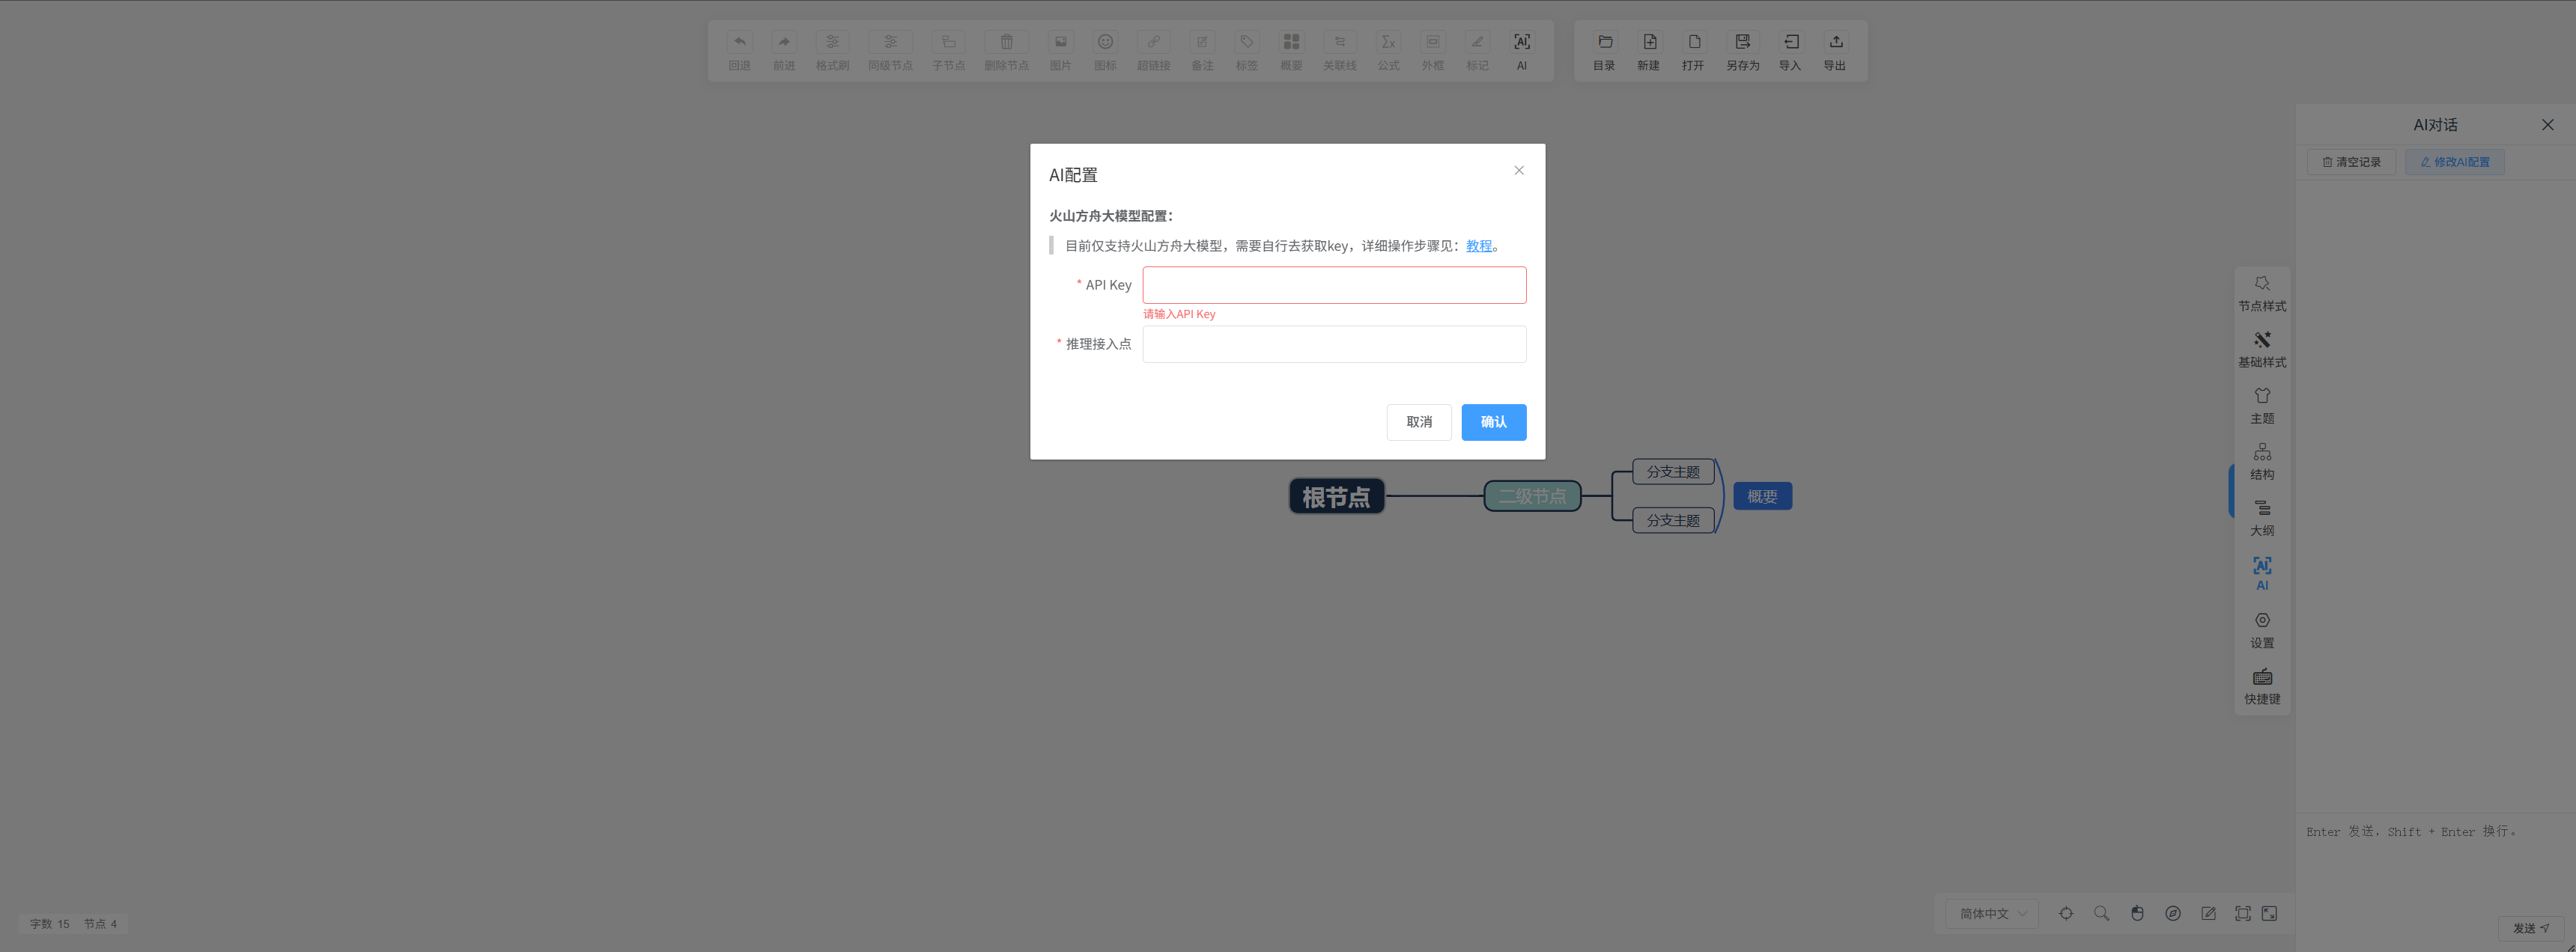Screen dimensions: 2576x952
Task: Open the 主题 theme sidebar icon
Action: click(2261, 405)
